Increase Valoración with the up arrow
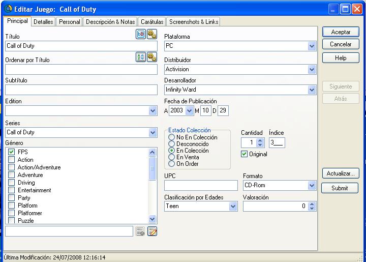The height and width of the screenshot is (262, 366). point(312,204)
